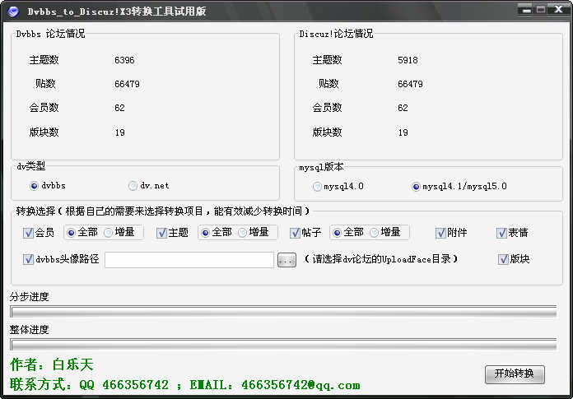Close the conversion tool window
The height and width of the screenshot is (399, 573).
[558, 10]
